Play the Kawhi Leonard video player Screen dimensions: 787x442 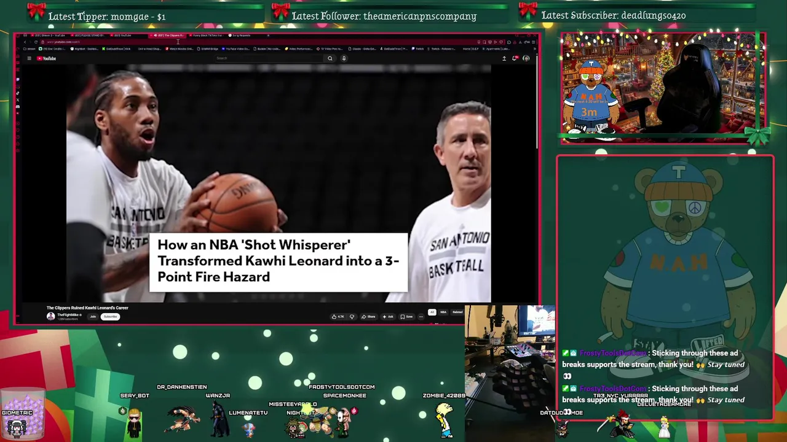[279, 183]
